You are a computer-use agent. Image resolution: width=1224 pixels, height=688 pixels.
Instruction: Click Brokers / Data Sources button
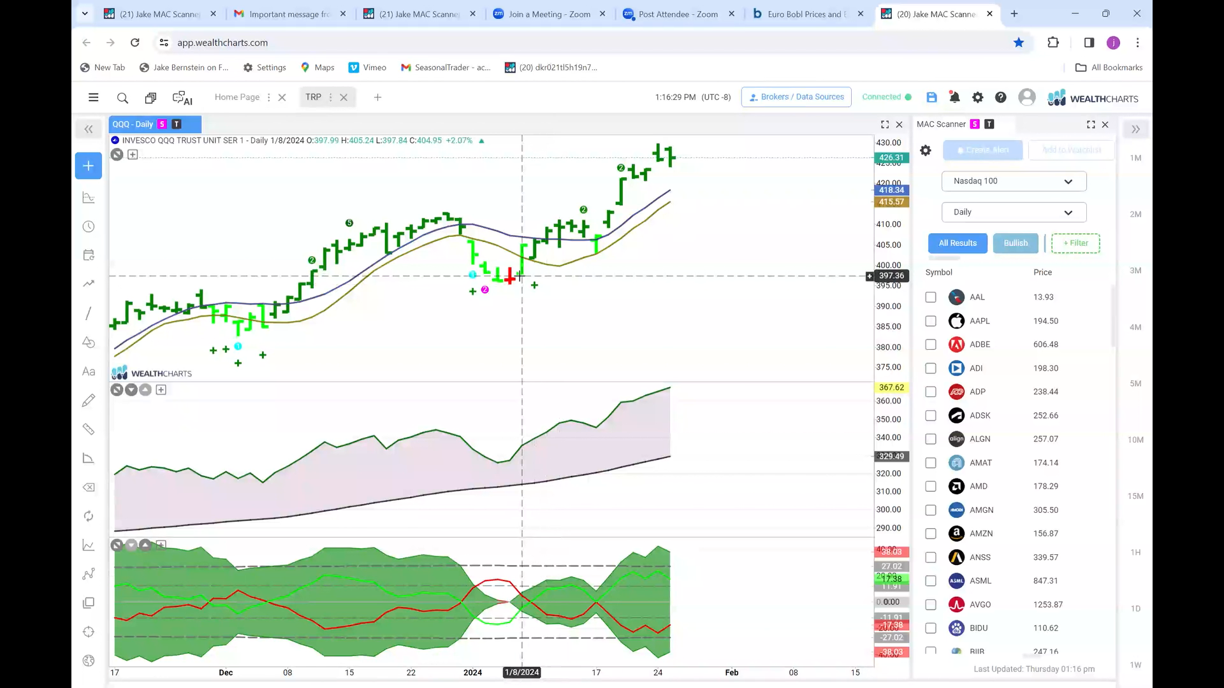coord(796,97)
